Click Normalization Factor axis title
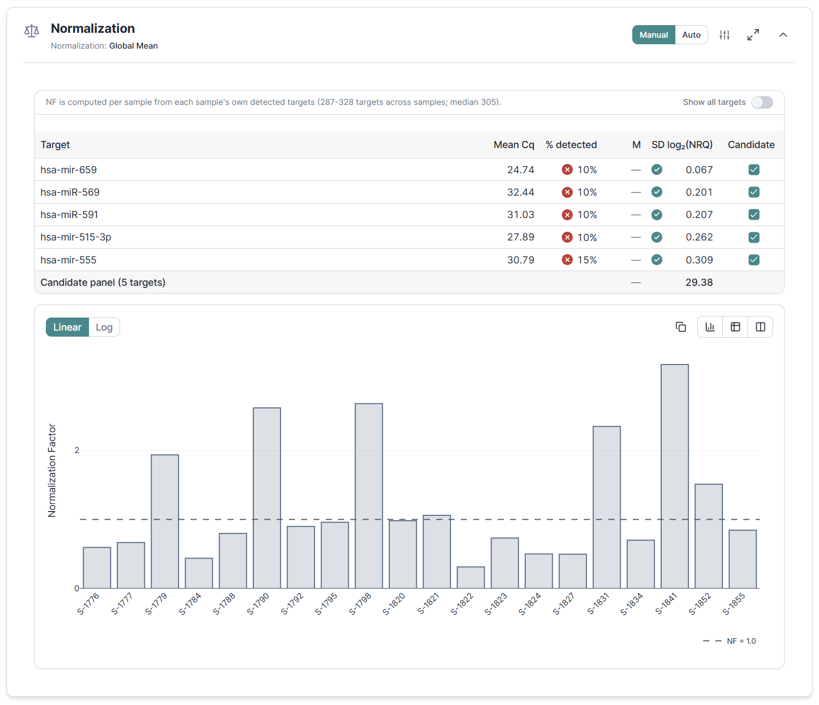 [x=52, y=471]
